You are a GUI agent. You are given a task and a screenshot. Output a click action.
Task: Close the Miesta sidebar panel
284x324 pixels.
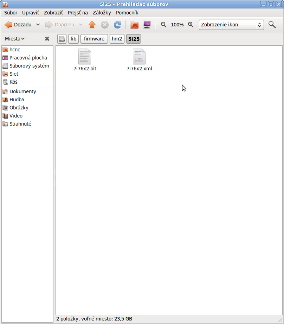(x=47, y=39)
